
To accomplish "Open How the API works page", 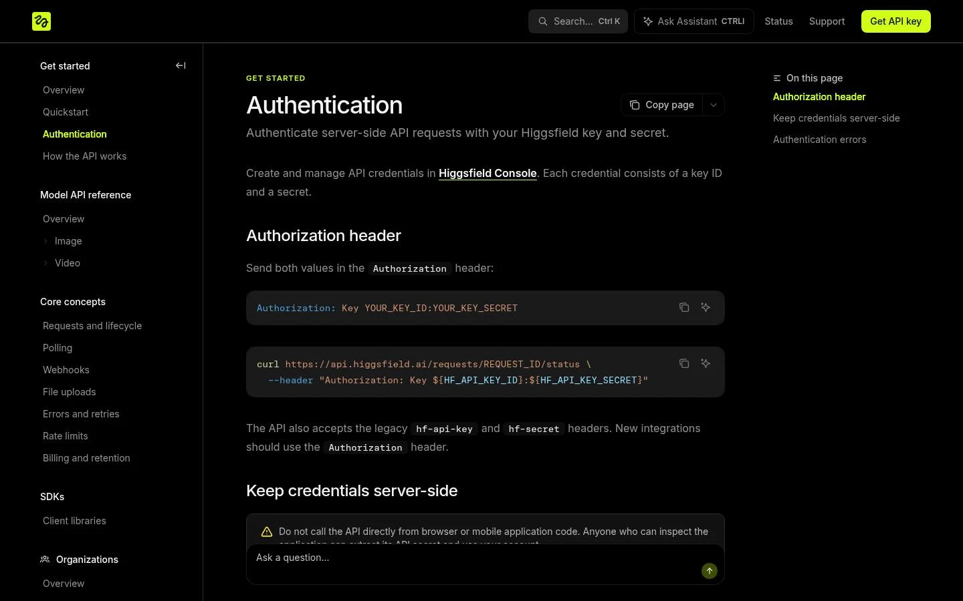I will coord(84,156).
